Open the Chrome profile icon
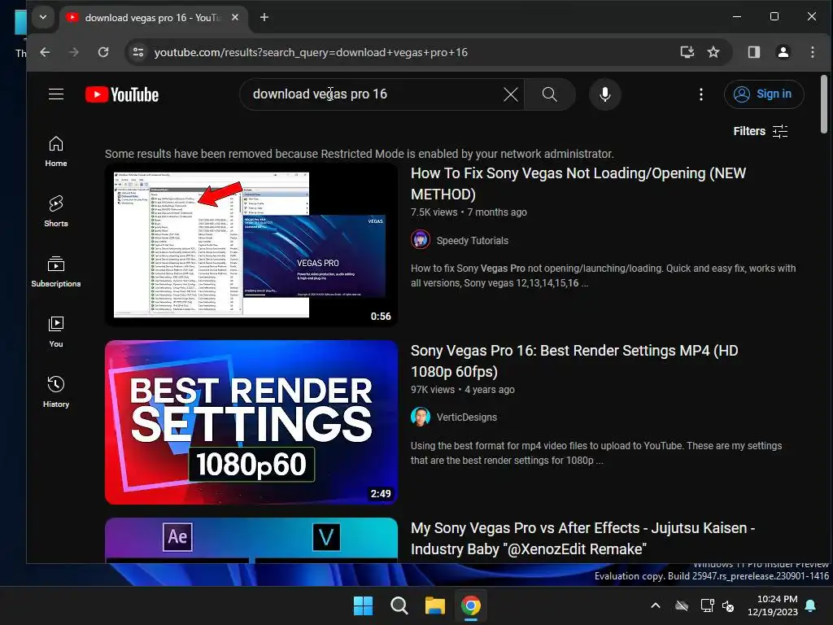Image resolution: width=833 pixels, height=625 pixels. pos(783,52)
